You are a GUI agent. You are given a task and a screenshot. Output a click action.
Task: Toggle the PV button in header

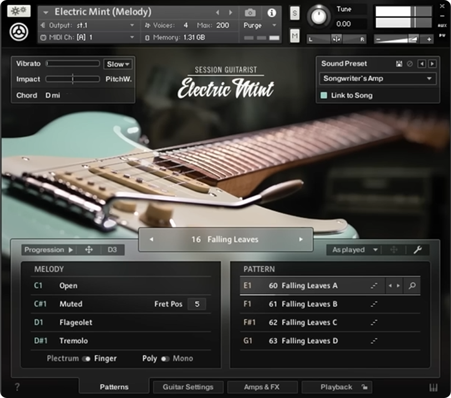[442, 36]
